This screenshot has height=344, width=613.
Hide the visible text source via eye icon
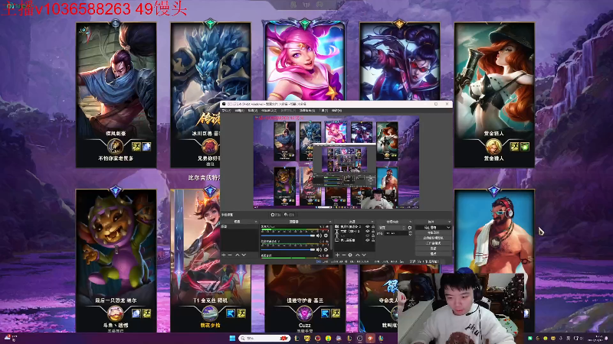[368, 232]
